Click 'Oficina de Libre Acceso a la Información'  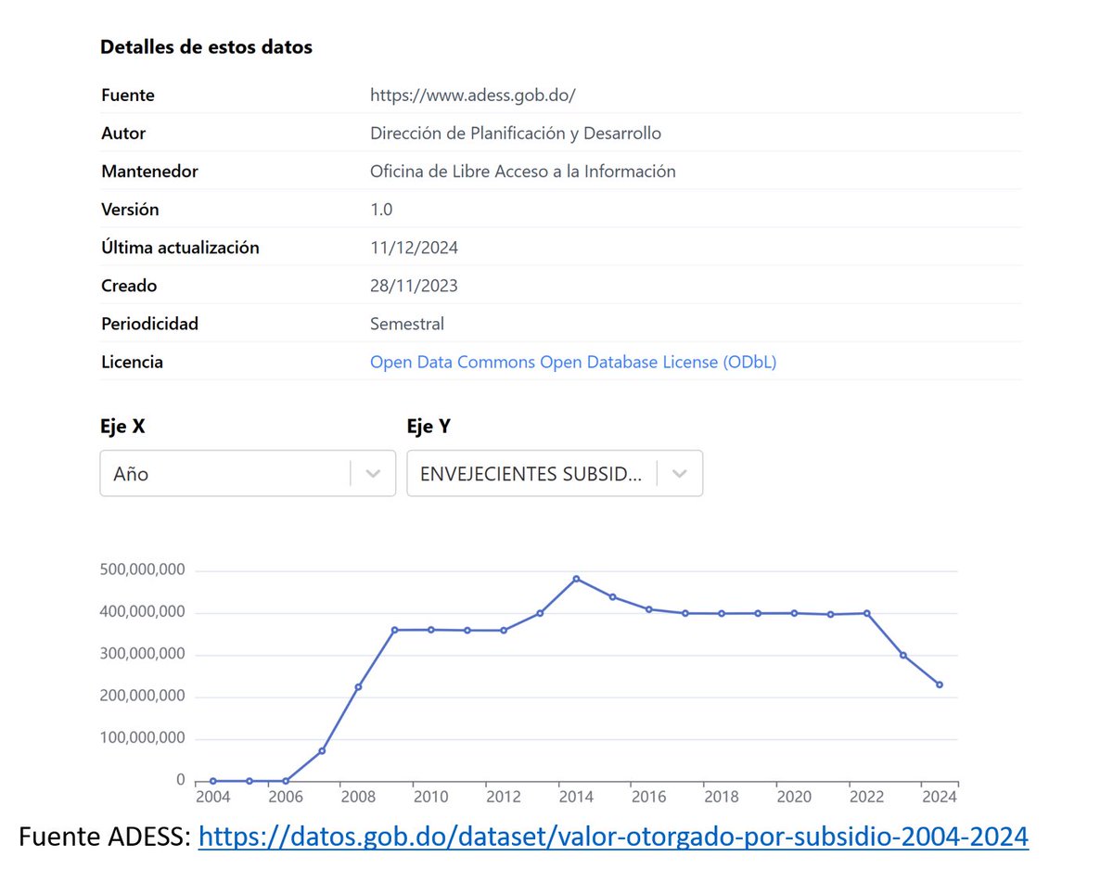pyautogui.click(x=523, y=171)
